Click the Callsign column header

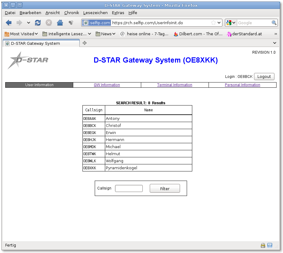click(94, 110)
